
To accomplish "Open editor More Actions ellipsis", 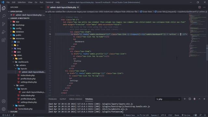I will click(204, 7).
